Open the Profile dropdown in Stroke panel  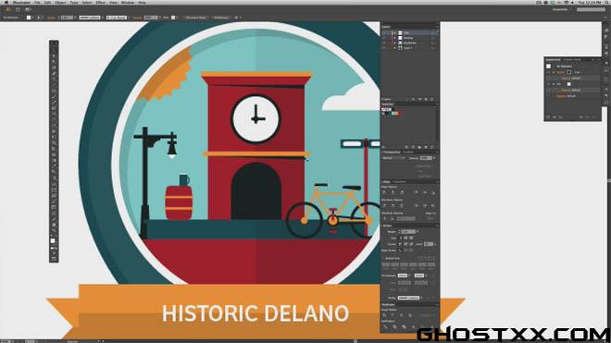click(x=409, y=298)
